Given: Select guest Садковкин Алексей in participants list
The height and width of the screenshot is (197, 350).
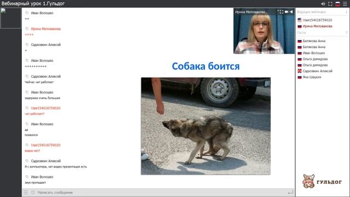Looking at the screenshot, I should 318,71.
